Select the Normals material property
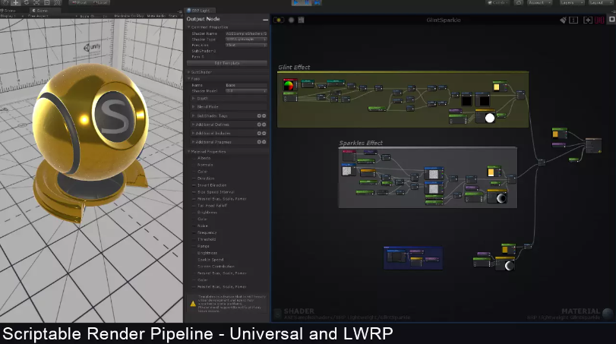 click(205, 165)
